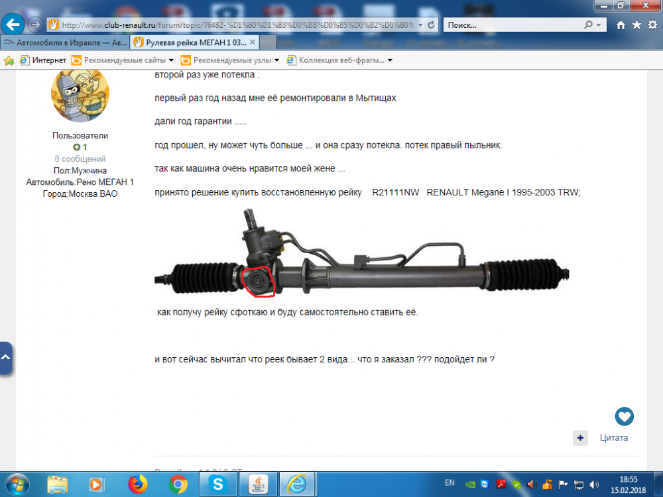The width and height of the screenshot is (663, 497).
Task: Open the Интернет favorites bar link
Action: pyautogui.click(x=43, y=60)
